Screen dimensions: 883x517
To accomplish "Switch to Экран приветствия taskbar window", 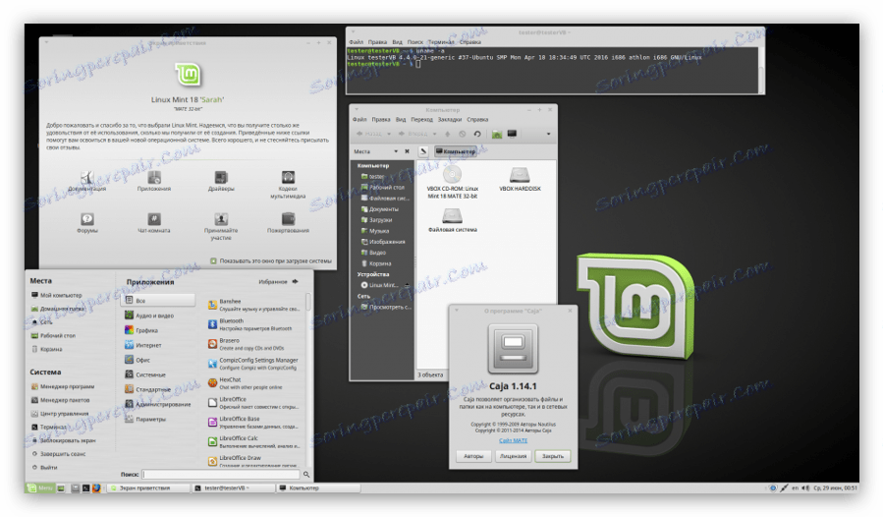I will click(147, 488).
